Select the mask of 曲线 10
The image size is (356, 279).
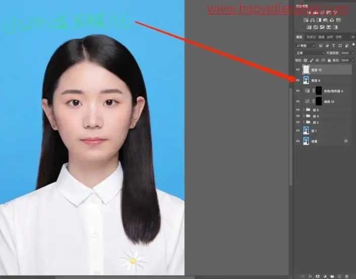click(x=319, y=101)
